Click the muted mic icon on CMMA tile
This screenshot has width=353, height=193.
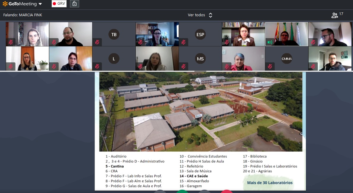click(x=270, y=67)
